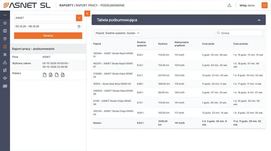Download report as PDF file icon
The height and width of the screenshot is (151, 271).
[x=63, y=75]
